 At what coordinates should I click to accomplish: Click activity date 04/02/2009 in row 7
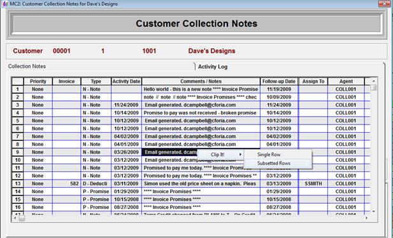pos(126,136)
